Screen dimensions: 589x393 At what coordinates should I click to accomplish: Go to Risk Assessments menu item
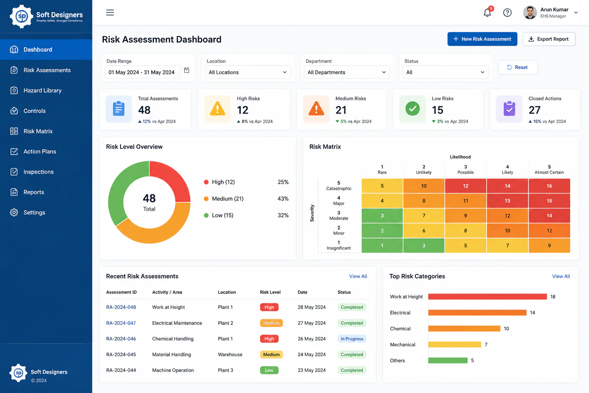[x=46, y=70]
